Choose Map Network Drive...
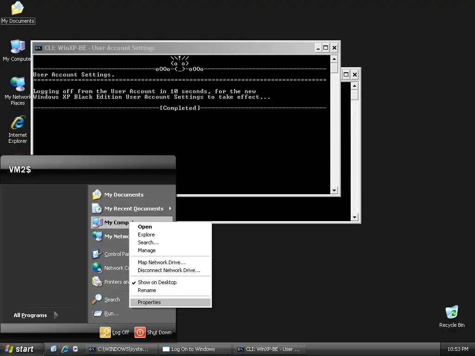Viewport: 475px width, 356px height. 170,262
